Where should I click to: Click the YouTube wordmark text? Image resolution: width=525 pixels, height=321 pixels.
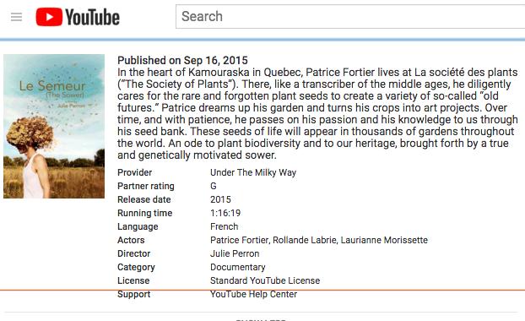[x=92, y=18]
